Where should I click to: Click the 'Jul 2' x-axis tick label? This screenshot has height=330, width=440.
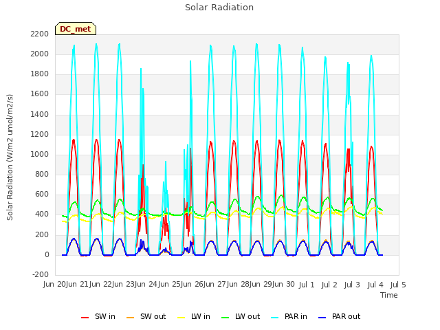pyautogui.click(x=329, y=285)
